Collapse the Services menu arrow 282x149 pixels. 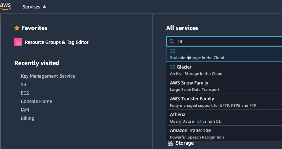click(44, 7)
